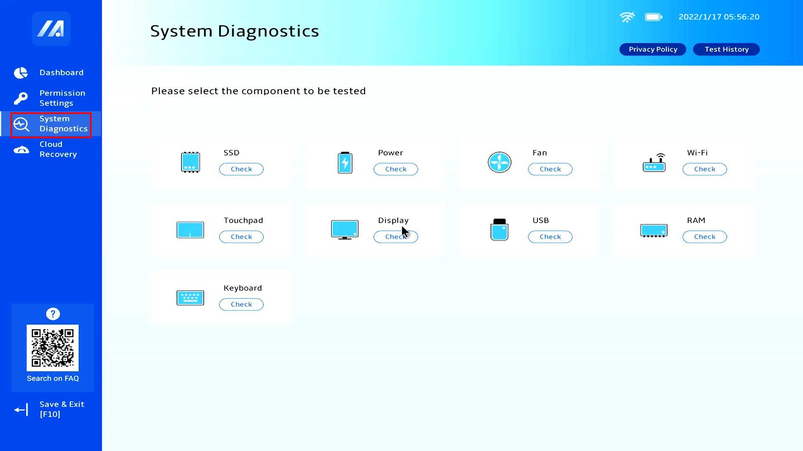Select the USB drive icon
The image size is (803, 451).
click(x=499, y=230)
